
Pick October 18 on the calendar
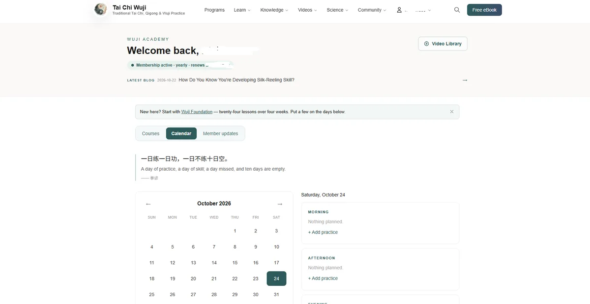[152, 279]
